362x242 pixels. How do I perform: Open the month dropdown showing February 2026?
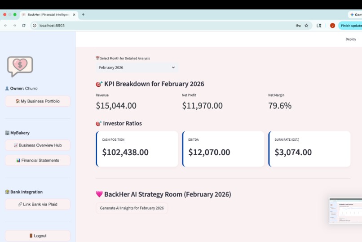(x=137, y=67)
